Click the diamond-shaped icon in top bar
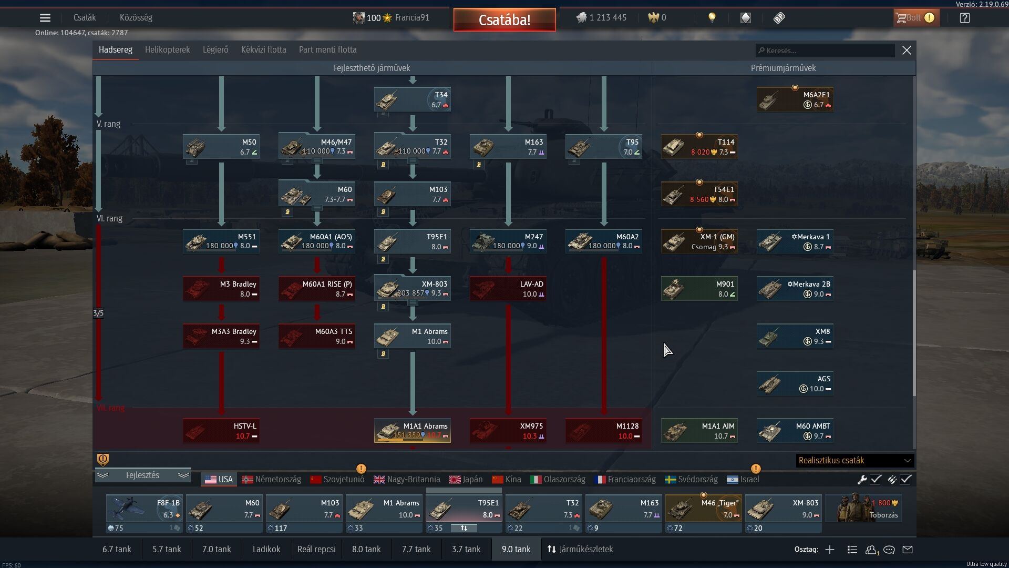Image resolution: width=1009 pixels, height=568 pixels. click(746, 18)
